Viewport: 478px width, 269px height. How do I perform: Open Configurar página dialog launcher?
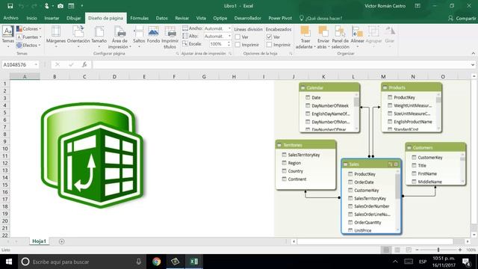tap(177, 54)
